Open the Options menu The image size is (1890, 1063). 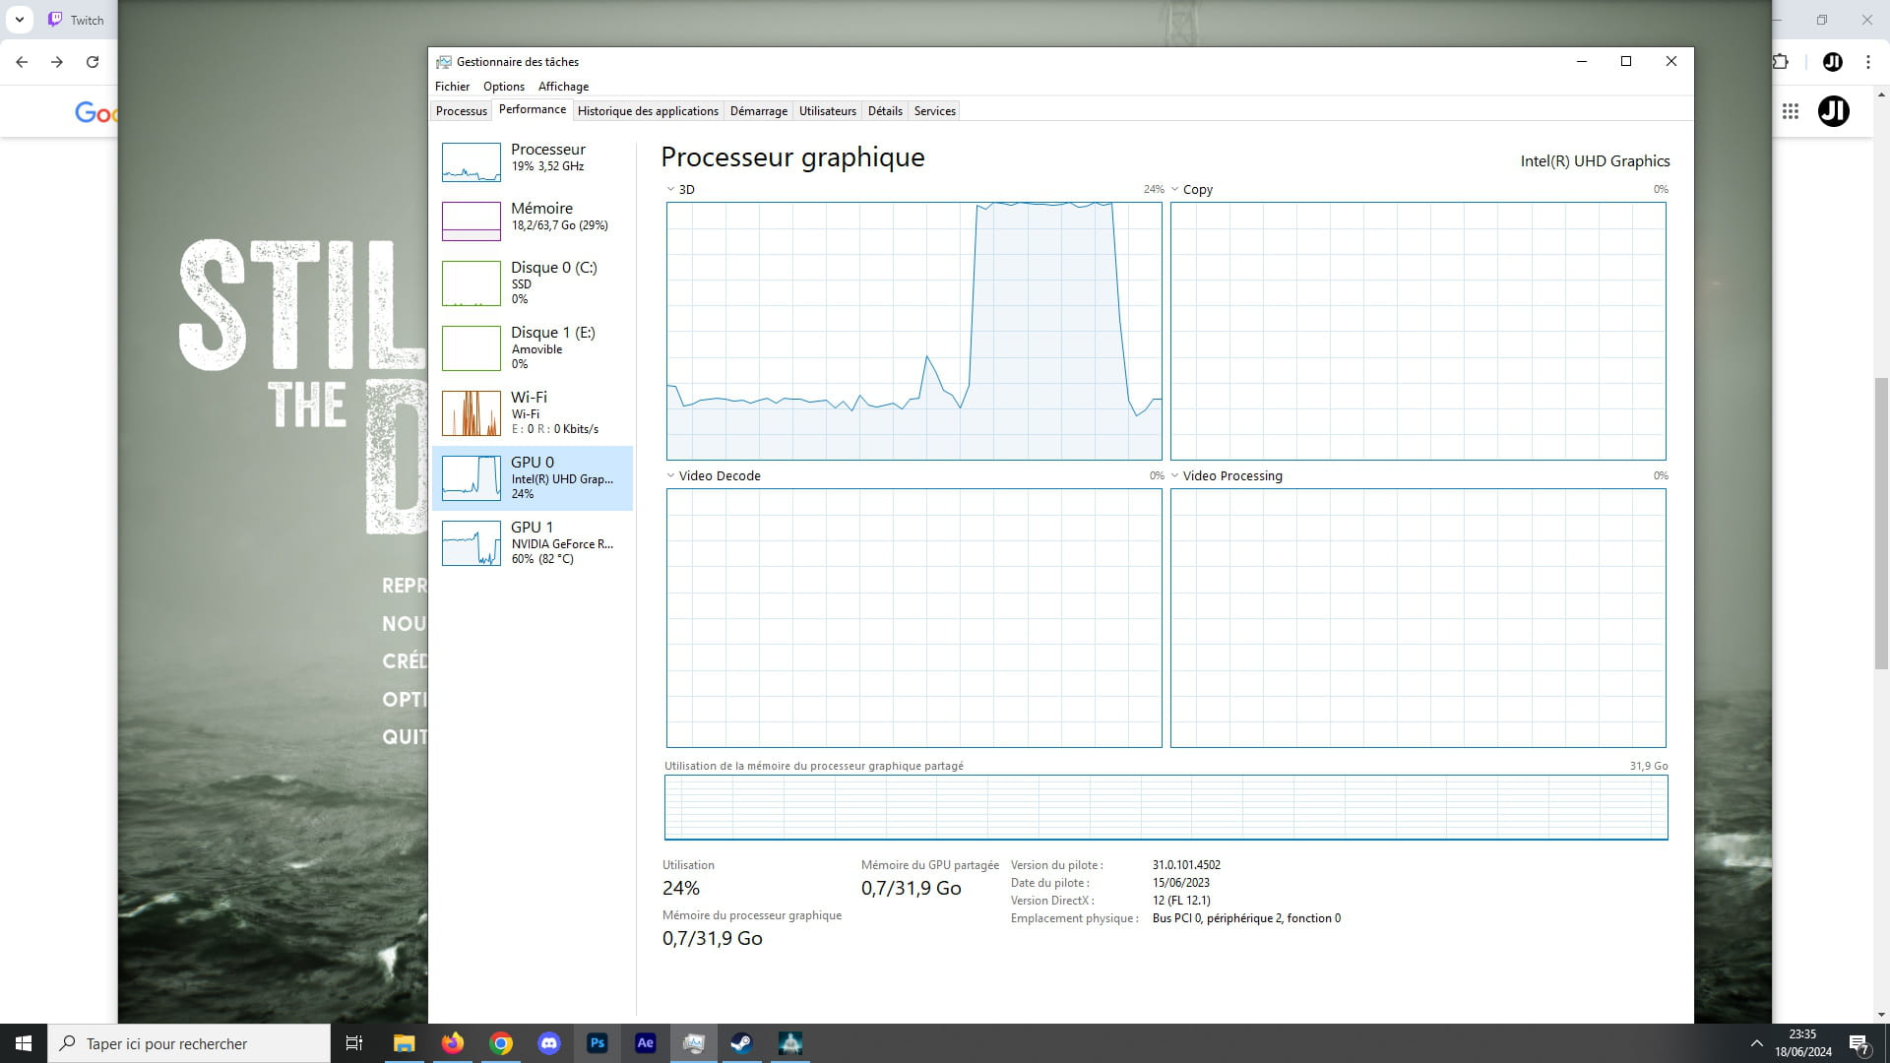(x=503, y=87)
